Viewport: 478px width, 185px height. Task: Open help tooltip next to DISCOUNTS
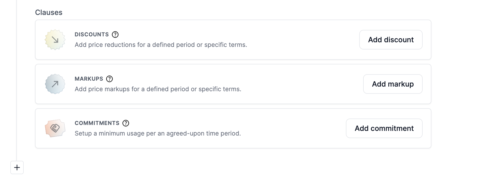[x=115, y=35]
